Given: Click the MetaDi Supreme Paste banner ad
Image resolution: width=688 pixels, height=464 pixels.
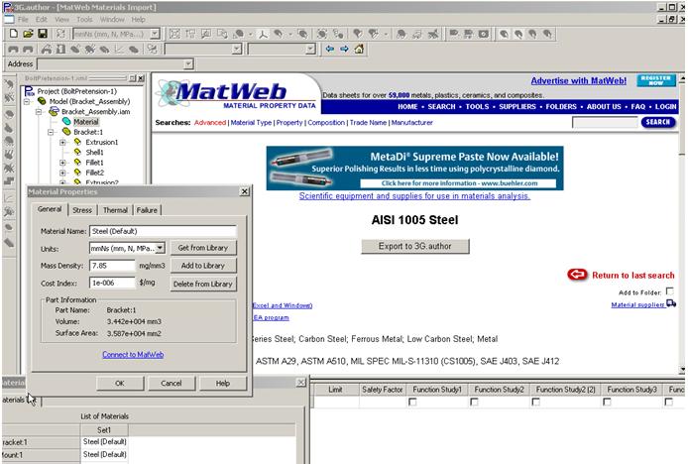Looking at the screenshot, I should tap(414, 169).
